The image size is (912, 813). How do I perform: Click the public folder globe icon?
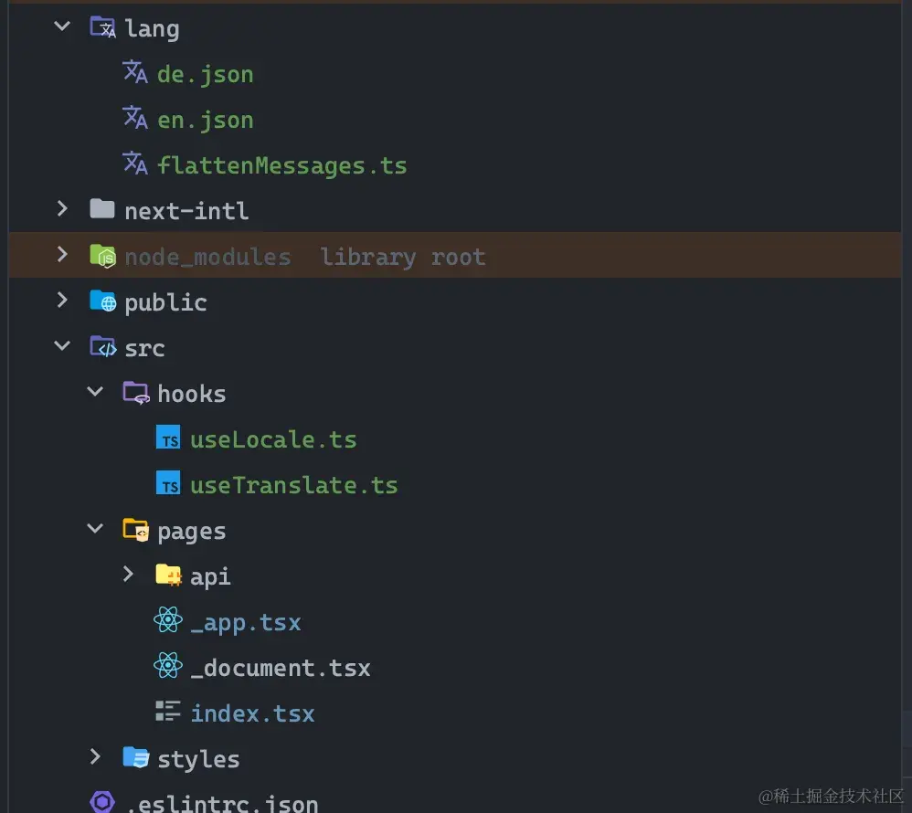(x=103, y=301)
